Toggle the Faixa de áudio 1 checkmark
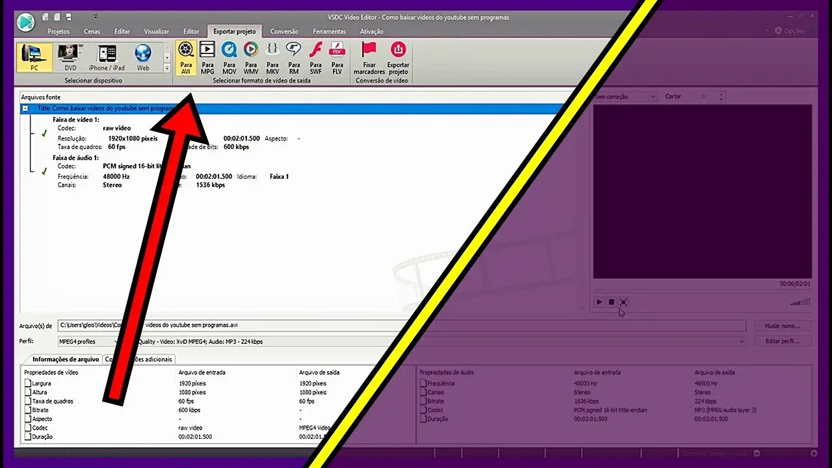Image resolution: width=832 pixels, height=468 pixels. pos(44,171)
